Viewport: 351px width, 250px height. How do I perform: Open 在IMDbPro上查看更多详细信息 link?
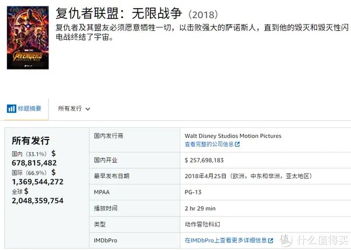229,241
